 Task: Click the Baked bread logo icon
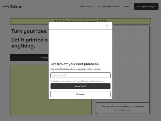point(6,6)
